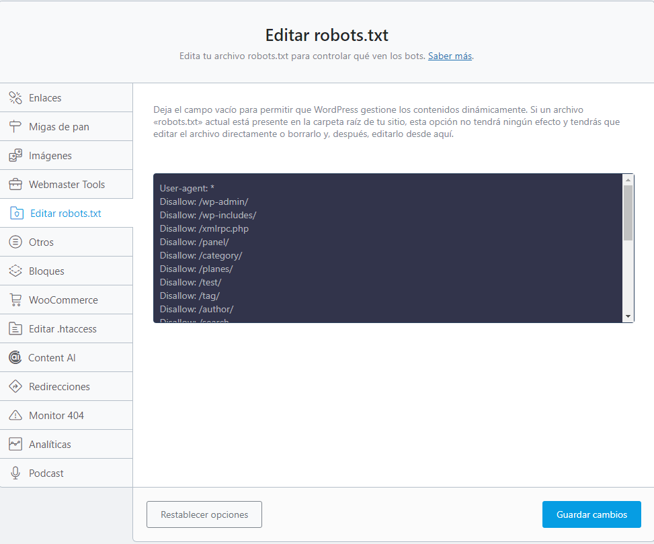The image size is (654, 544).
Task: Click the Enlaces broken-link icon
Action: [x=15, y=97]
